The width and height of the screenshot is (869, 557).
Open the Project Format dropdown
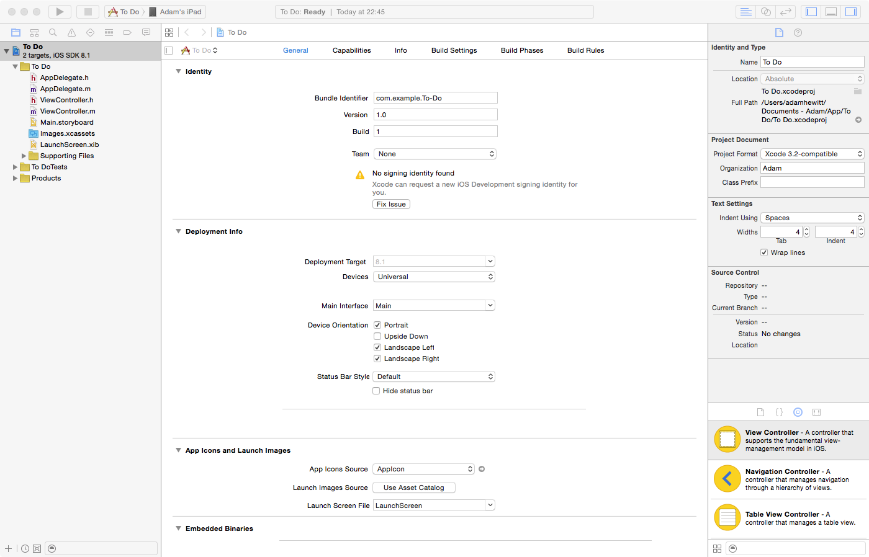coord(813,154)
